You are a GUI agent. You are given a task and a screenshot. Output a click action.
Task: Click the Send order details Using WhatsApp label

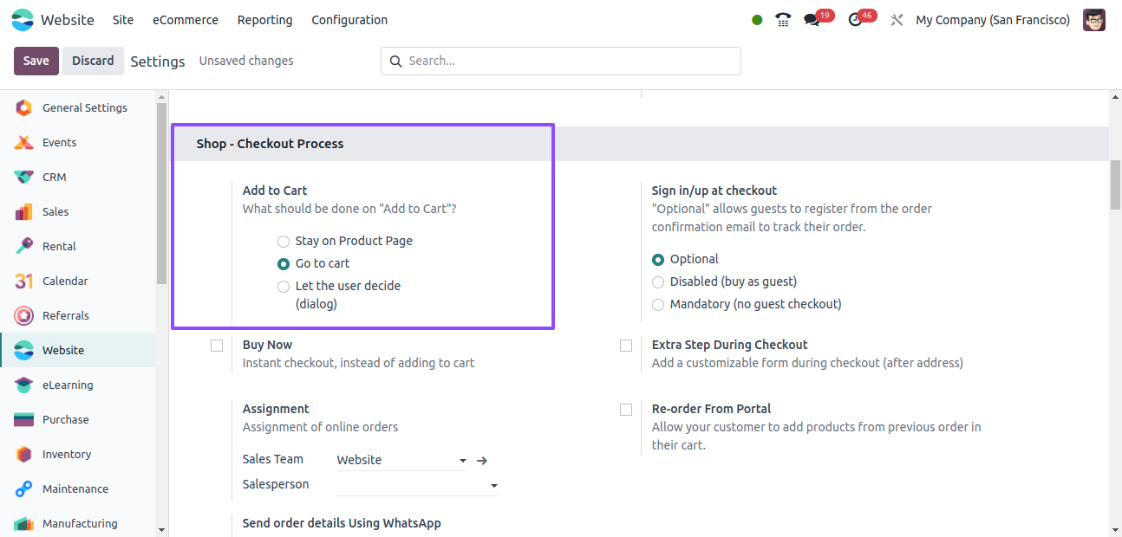click(342, 523)
